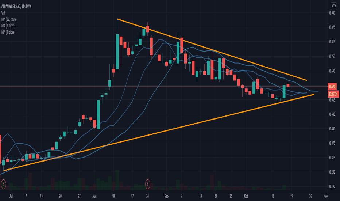Click the 0.500 price axis label
The image size is (340, 201).
click(x=332, y=114)
